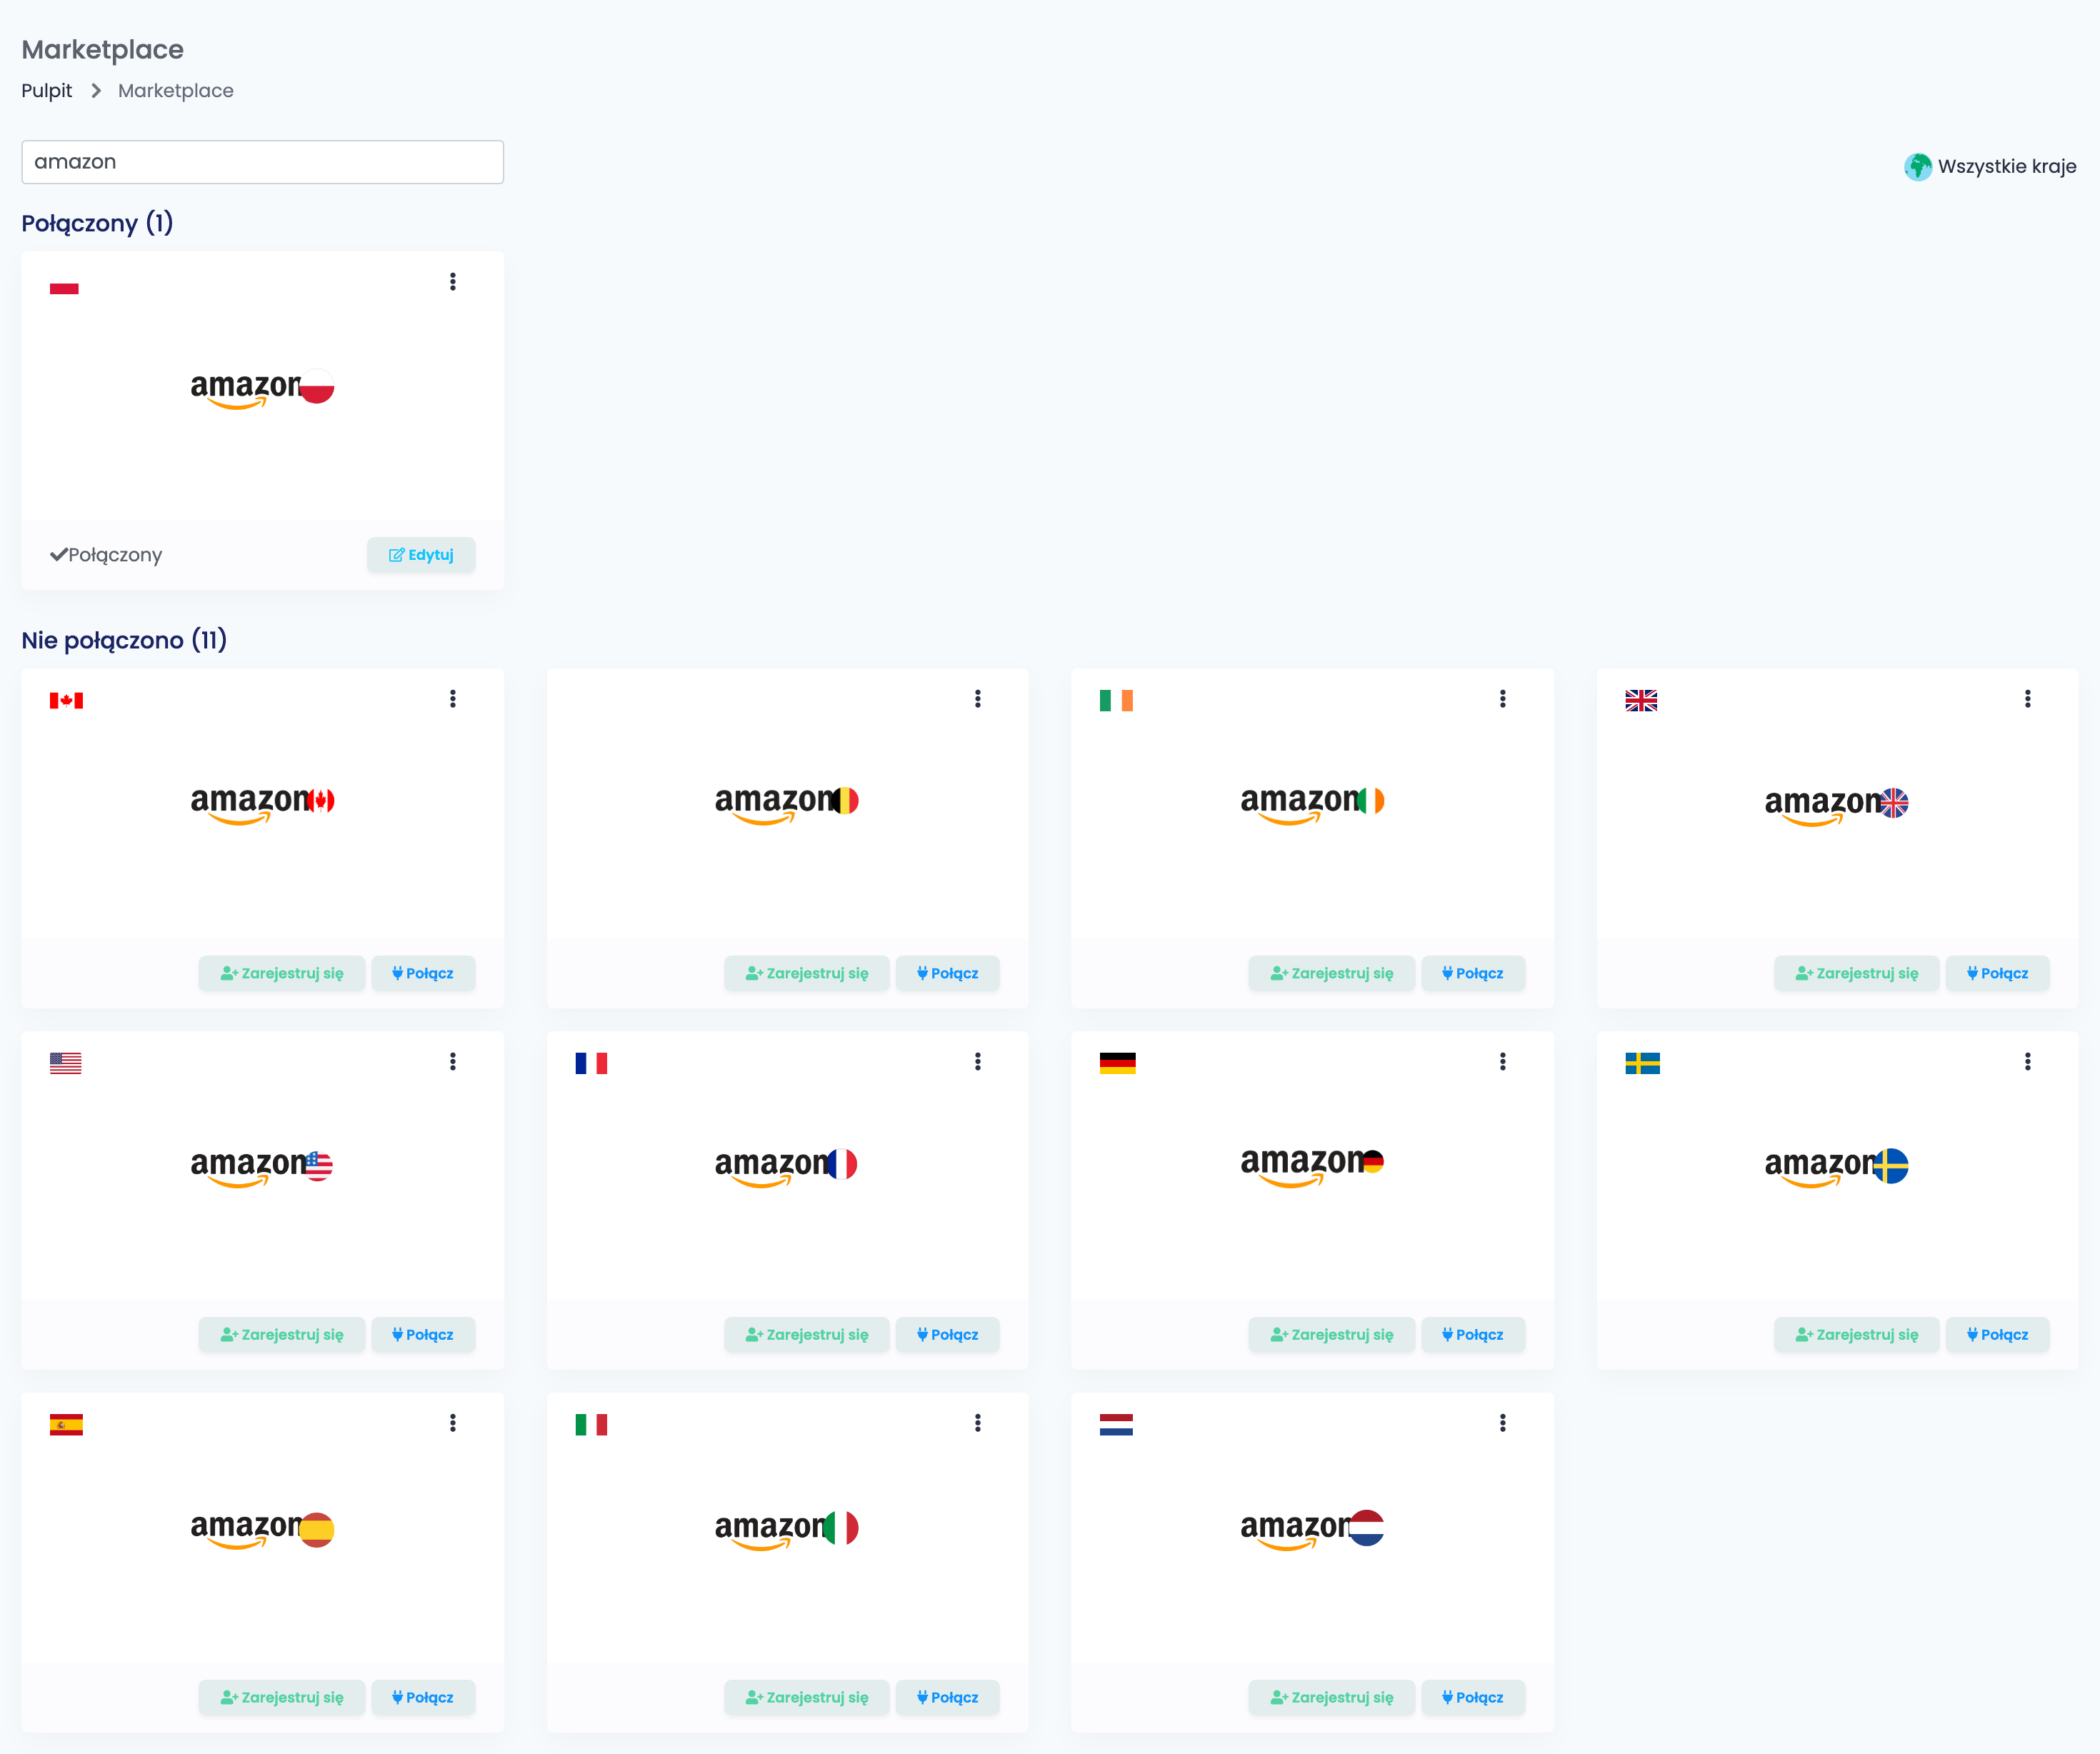Viewport: 2100px width, 1754px height.
Task: Open three-dot menu on Amazon Sweden card
Action: point(2027,1061)
